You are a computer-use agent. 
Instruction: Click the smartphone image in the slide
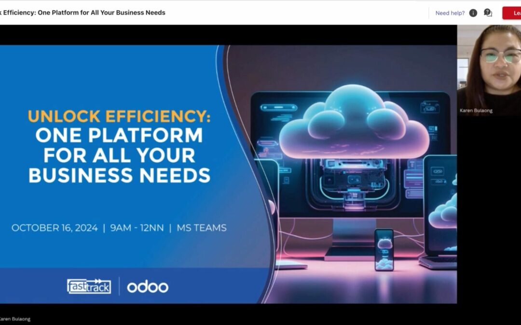[384, 249]
